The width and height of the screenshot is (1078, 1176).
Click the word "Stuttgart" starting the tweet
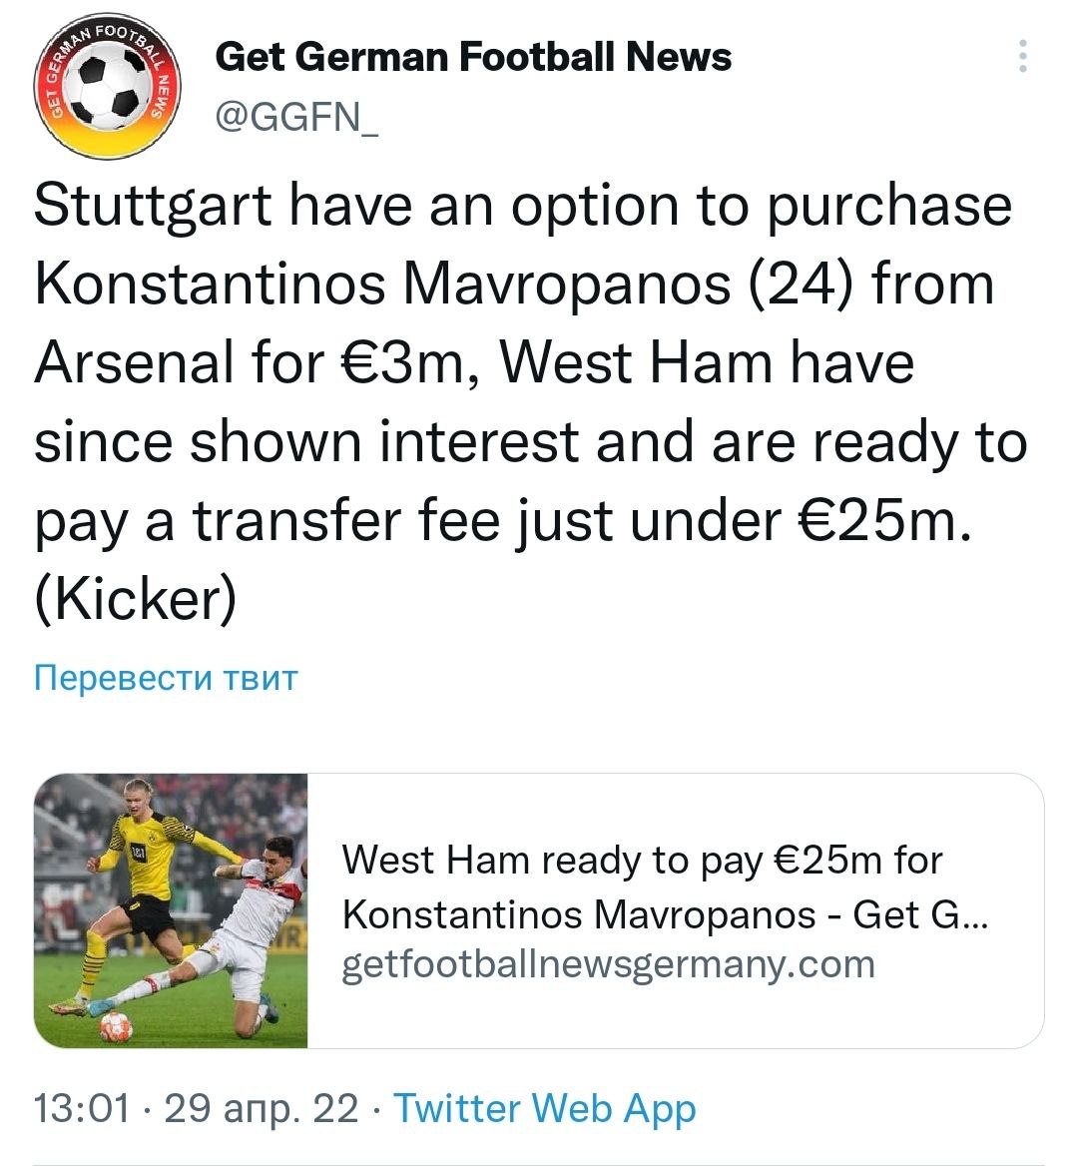pyautogui.click(x=153, y=206)
